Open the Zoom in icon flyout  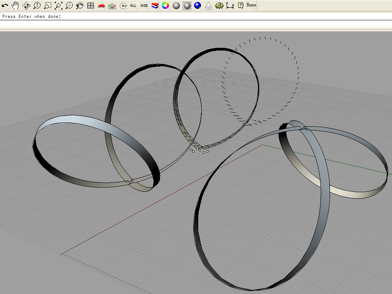[x=40, y=8]
